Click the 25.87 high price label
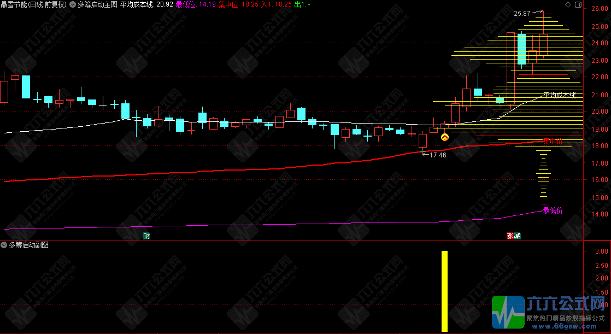 (x=522, y=14)
